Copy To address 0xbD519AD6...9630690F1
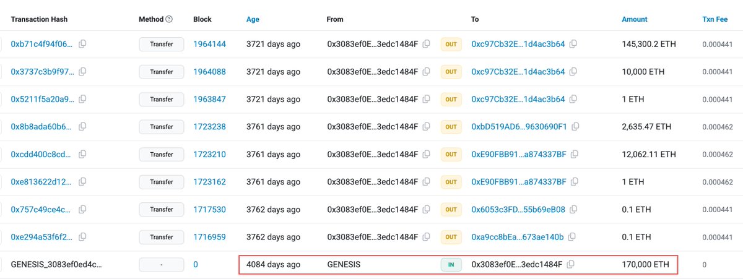Viewport: 743px width, 279px height. point(575,127)
